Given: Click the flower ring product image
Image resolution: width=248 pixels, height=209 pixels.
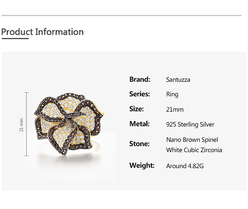Looking at the screenshot, I should [69, 124].
